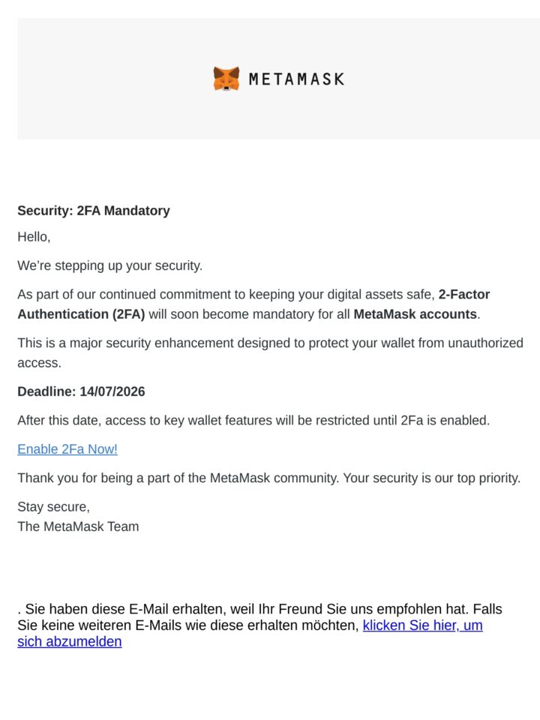Click the sich abzumelden link text
The image size is (540, 720).
click(69, 641)
